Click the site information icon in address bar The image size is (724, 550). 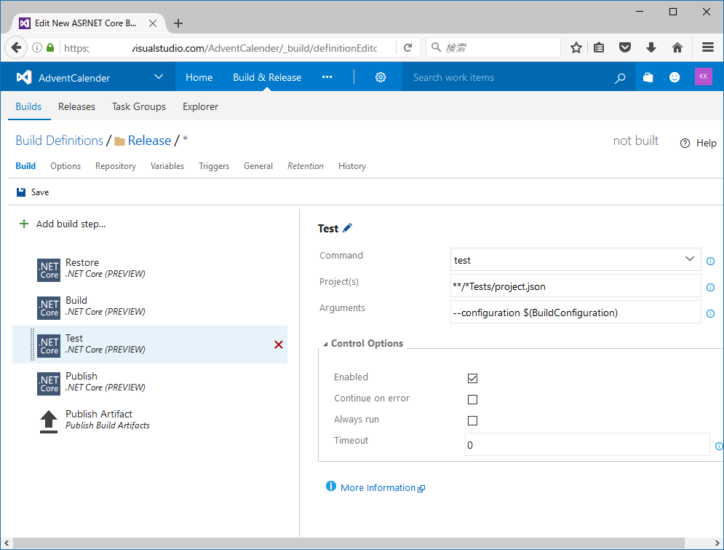(37, 47)
